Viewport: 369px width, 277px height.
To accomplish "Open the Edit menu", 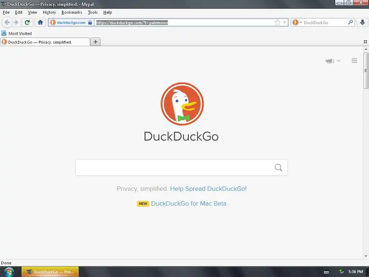I will pyautogui.click(x=19, y=12).
